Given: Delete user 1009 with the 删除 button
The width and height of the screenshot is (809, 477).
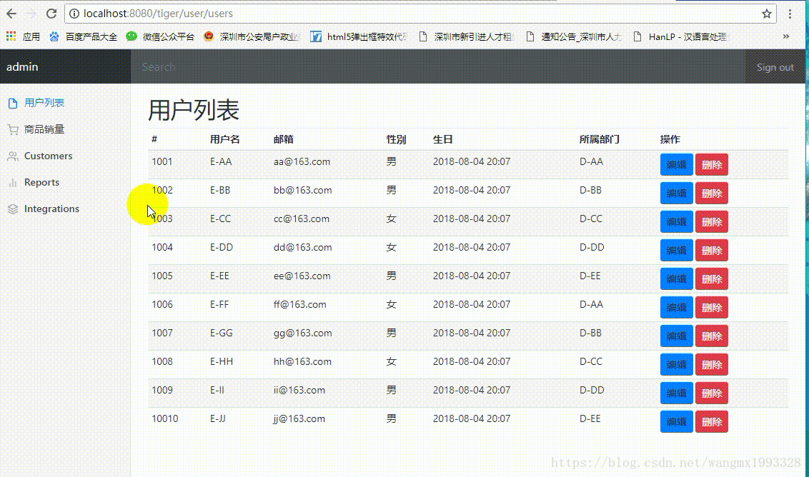Looking at the screenshot, I should (712, 393).
